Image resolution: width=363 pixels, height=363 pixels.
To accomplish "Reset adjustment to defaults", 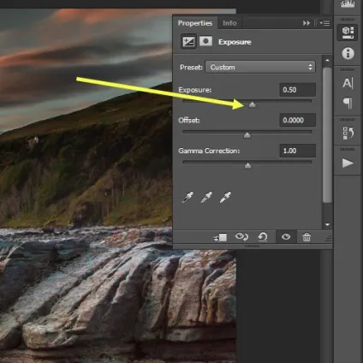I will [x=263, y=237].
